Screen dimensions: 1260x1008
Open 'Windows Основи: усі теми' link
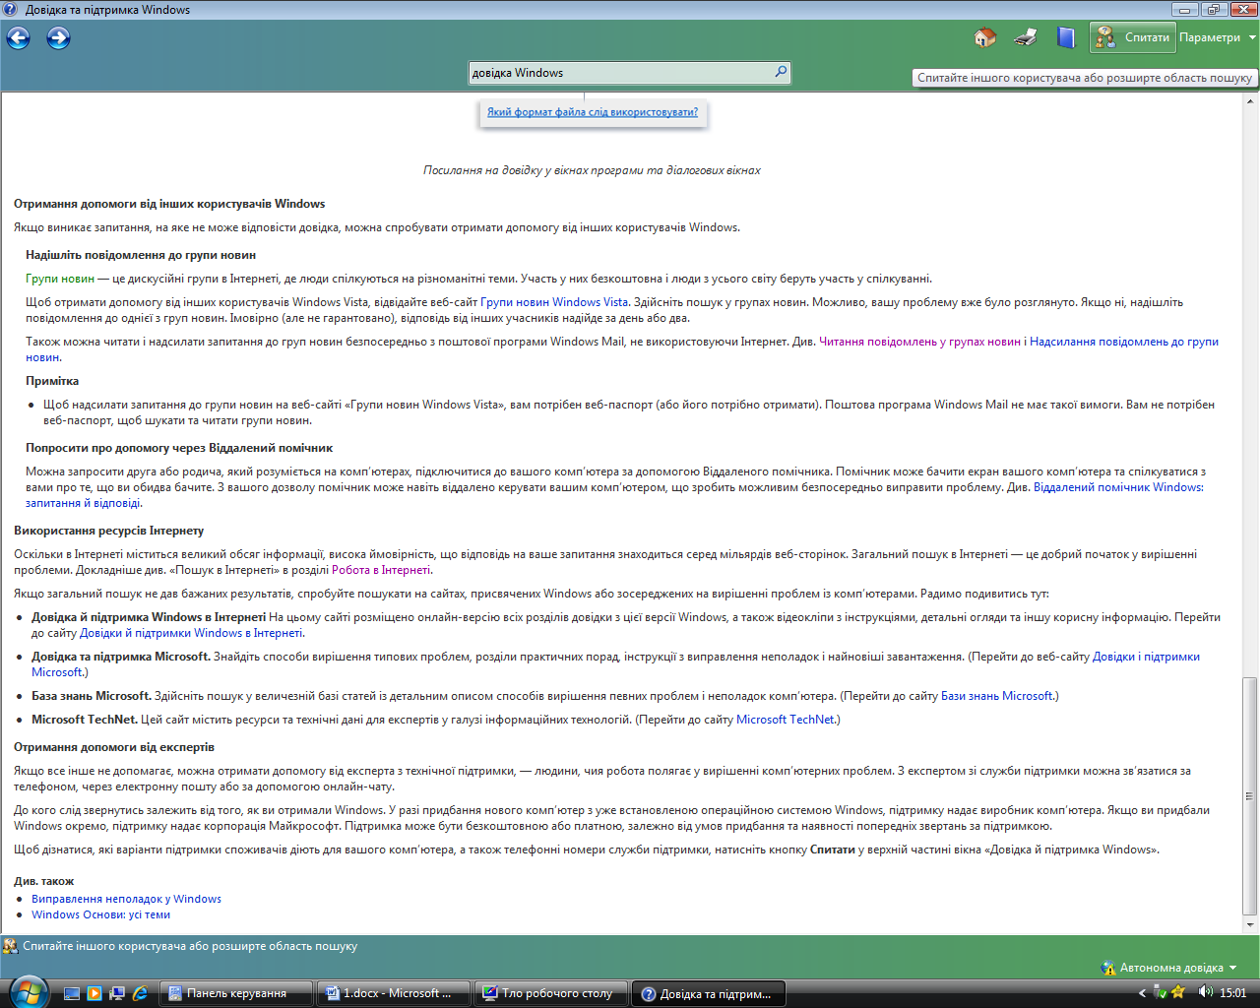[100, 914]
